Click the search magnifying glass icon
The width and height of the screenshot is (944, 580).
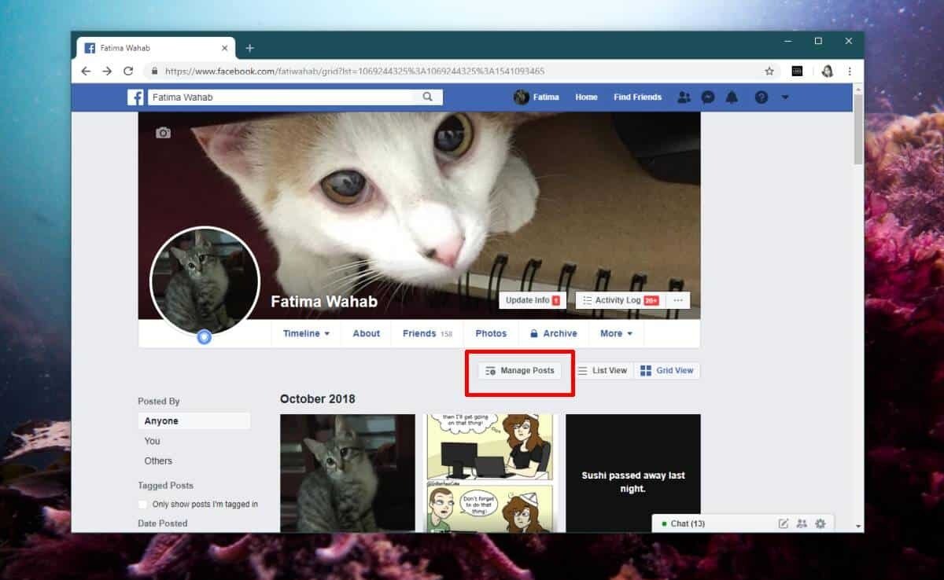(x=426, y=97)
